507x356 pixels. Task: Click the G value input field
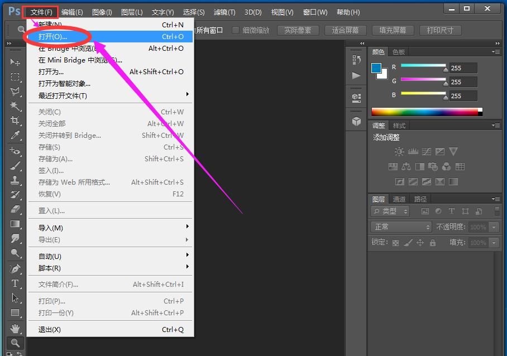point(463,82)
